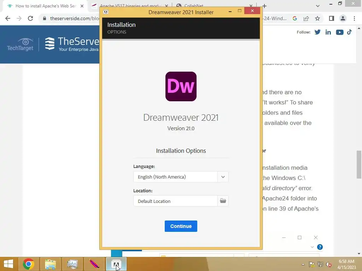
Task: Click the Default Location field
Action: (175, 201)
